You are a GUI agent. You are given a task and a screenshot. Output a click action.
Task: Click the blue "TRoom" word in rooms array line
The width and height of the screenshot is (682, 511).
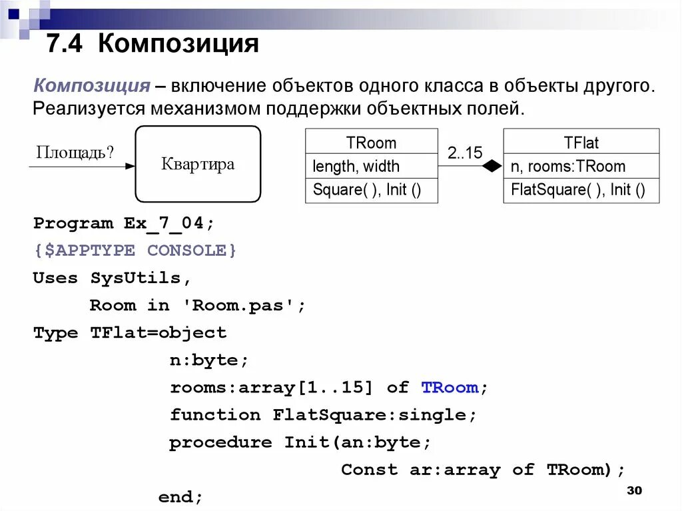pos(450,387)
